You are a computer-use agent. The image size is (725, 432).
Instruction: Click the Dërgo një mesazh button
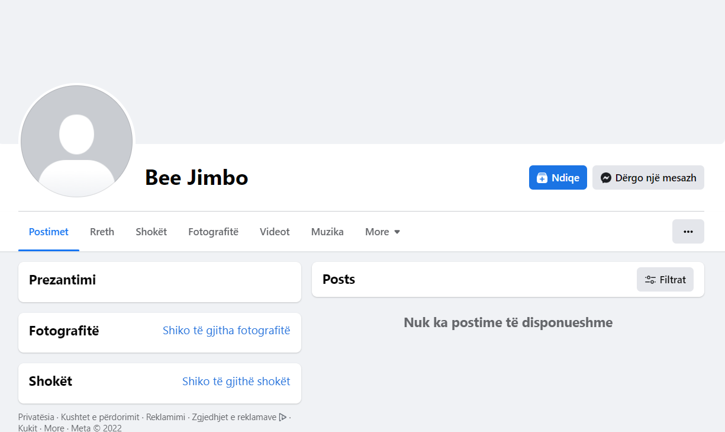(648, 178)
